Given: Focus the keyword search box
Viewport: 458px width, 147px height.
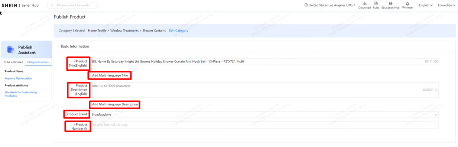Looking at the screenshot, I should pos(72,6).
